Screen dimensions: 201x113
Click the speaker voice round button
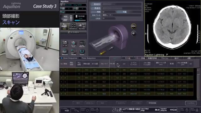pos(133,34)
